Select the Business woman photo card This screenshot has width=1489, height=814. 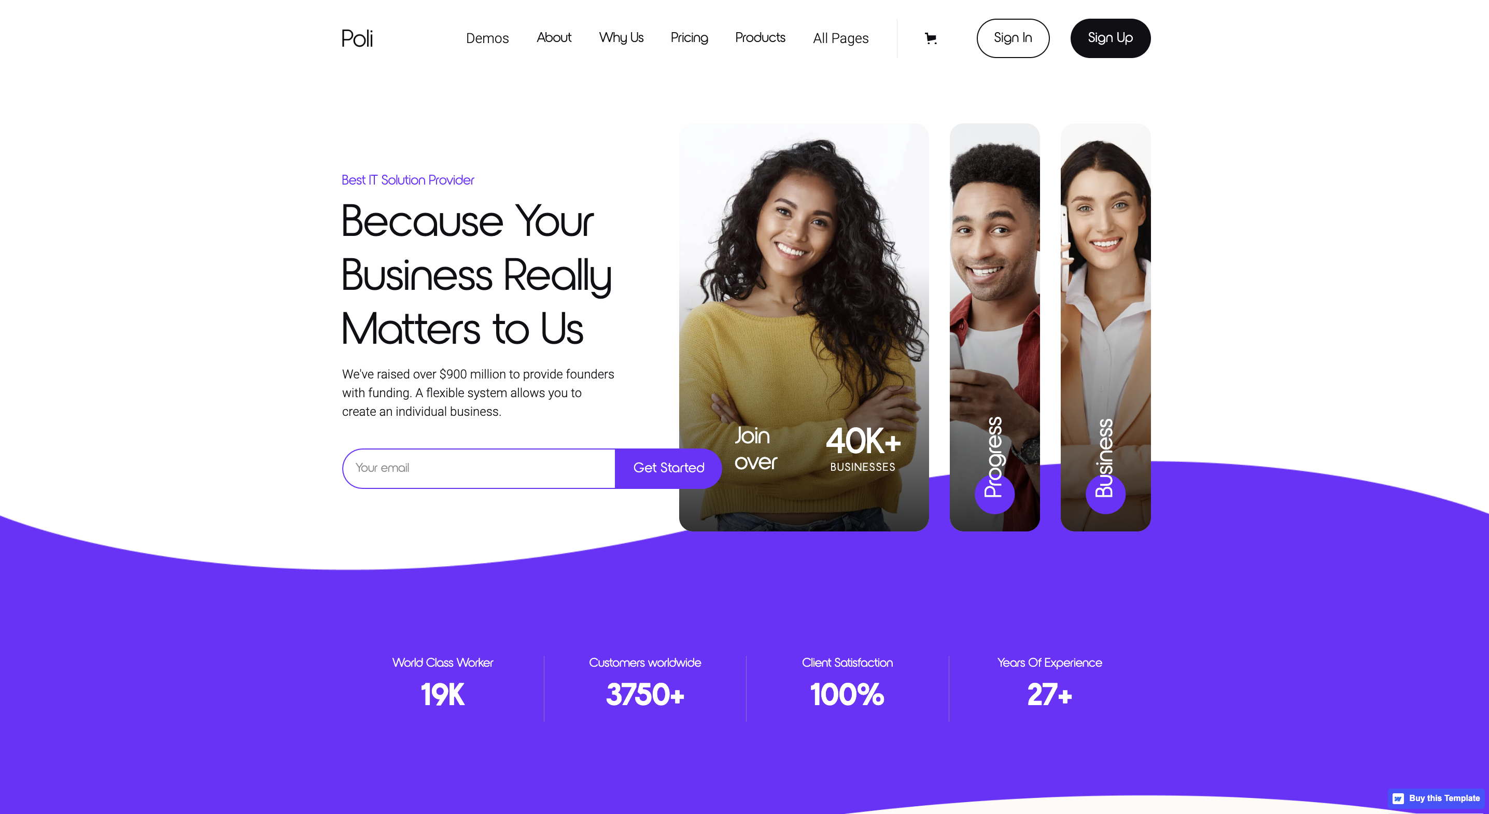tap(1105, 327)
